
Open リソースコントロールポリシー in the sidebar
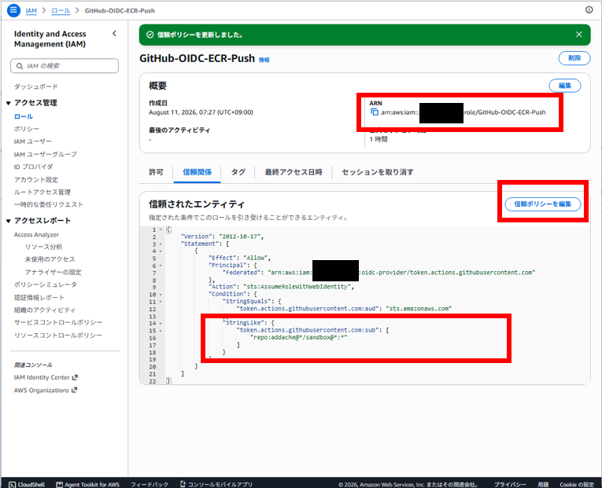click(58, 335)
